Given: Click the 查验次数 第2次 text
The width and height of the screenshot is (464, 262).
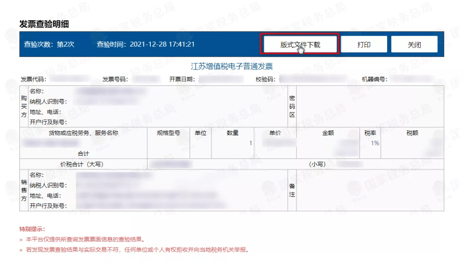Looking at the screenshot, I should (x=49, y=44).
